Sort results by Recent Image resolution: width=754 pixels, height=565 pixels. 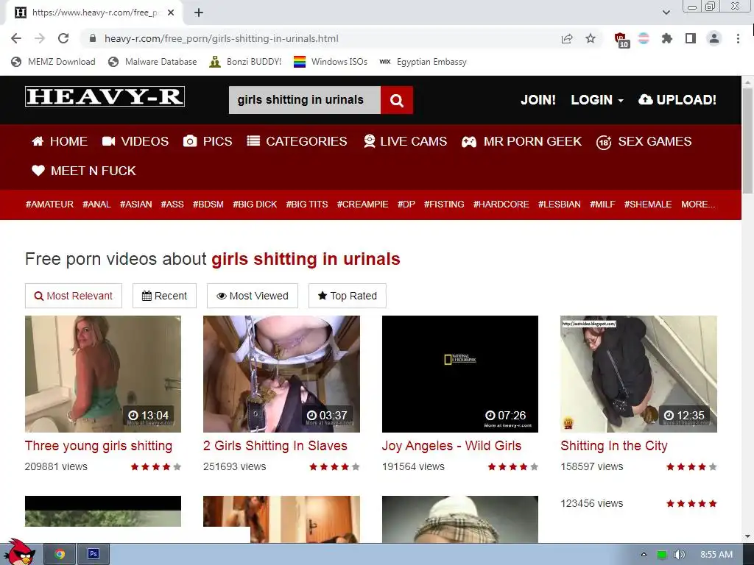pos(164,296)
